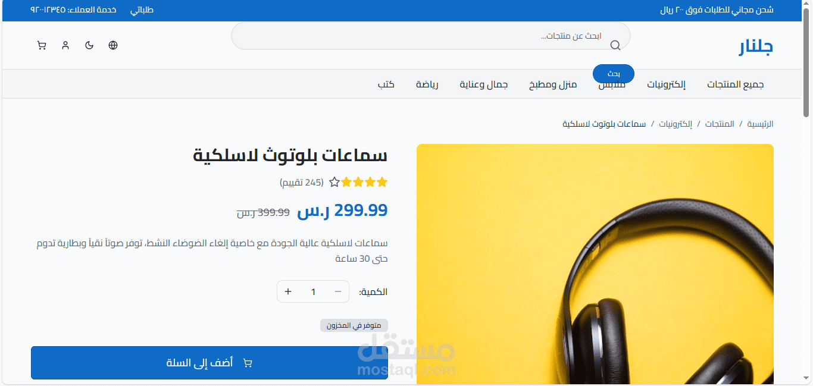Click the search magnifier icon

pos(615,46)
